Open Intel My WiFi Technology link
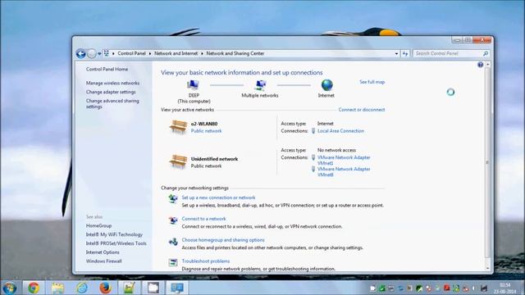Viewport: 525px width, 295px height. pyautogui.click(x=114, y=235)
